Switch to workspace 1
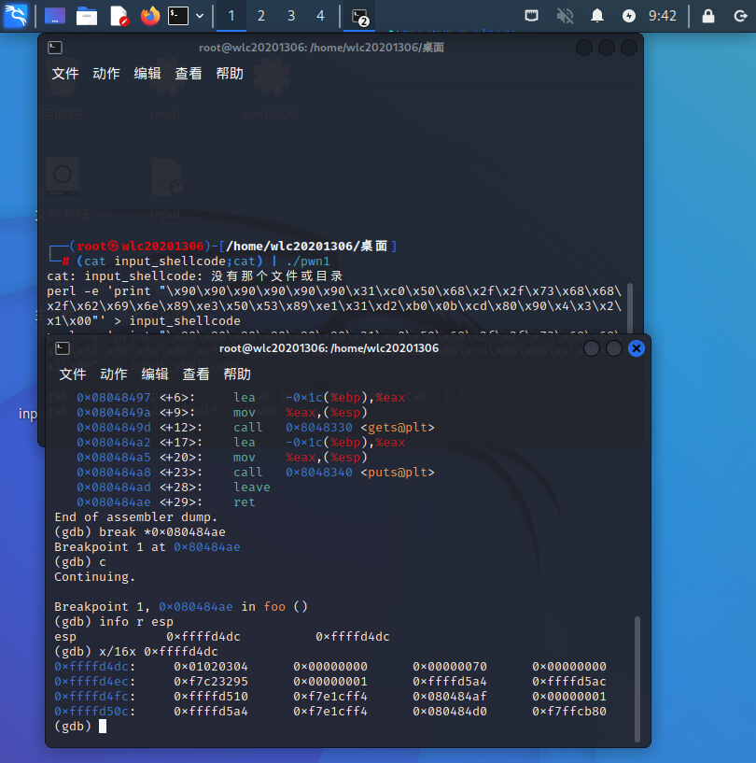 [x=231, y=16]
